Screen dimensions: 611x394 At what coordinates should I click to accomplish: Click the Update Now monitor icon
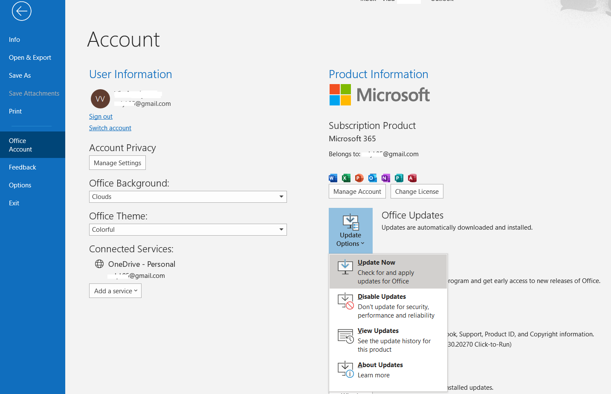[345, 268]
